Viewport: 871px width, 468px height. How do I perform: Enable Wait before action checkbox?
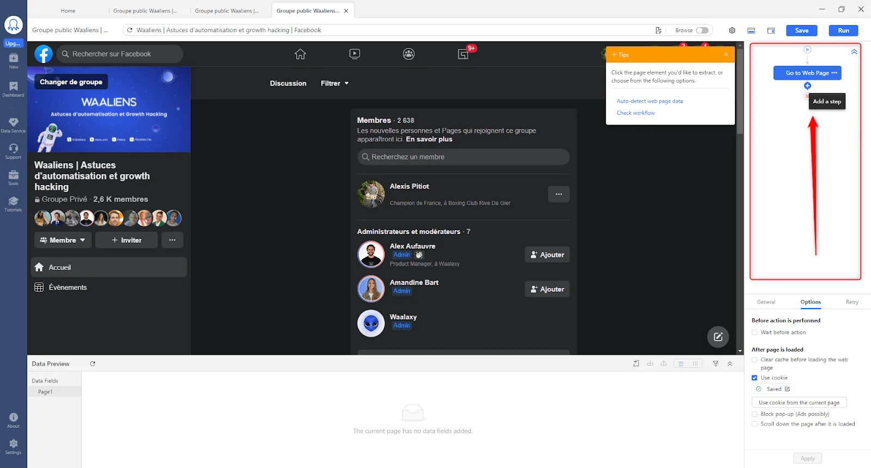(x=755, y=332)
